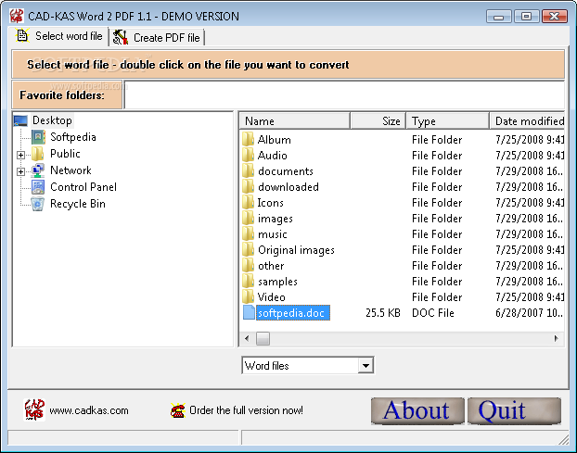Maximize the CAD-KAS window
The image size is (577, 453).
tap(527, 17)
